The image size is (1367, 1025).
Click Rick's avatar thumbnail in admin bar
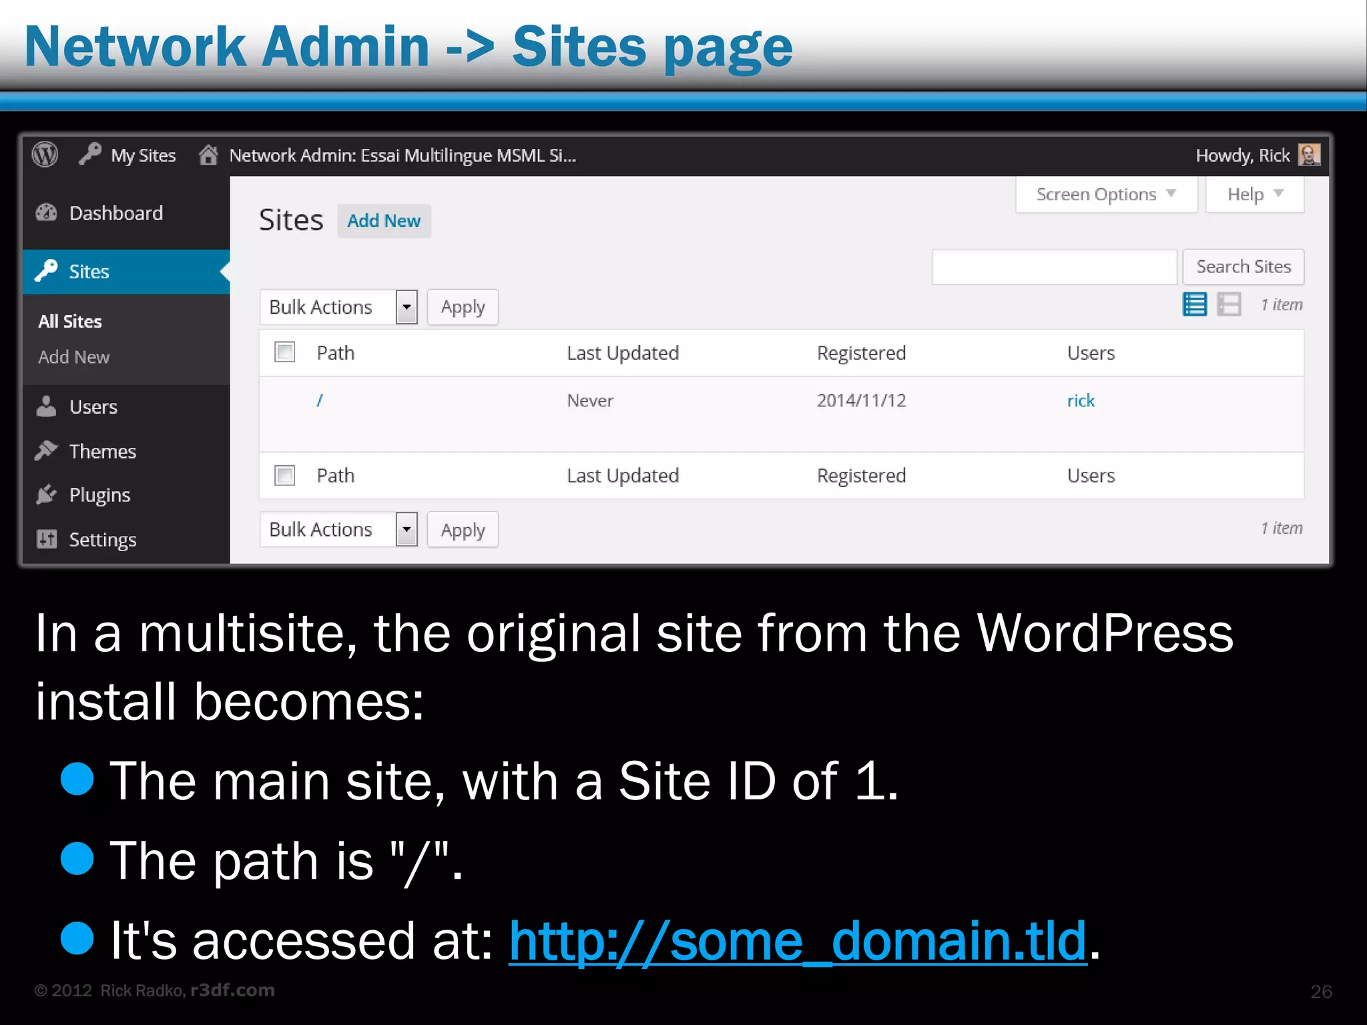(1309, 155)
